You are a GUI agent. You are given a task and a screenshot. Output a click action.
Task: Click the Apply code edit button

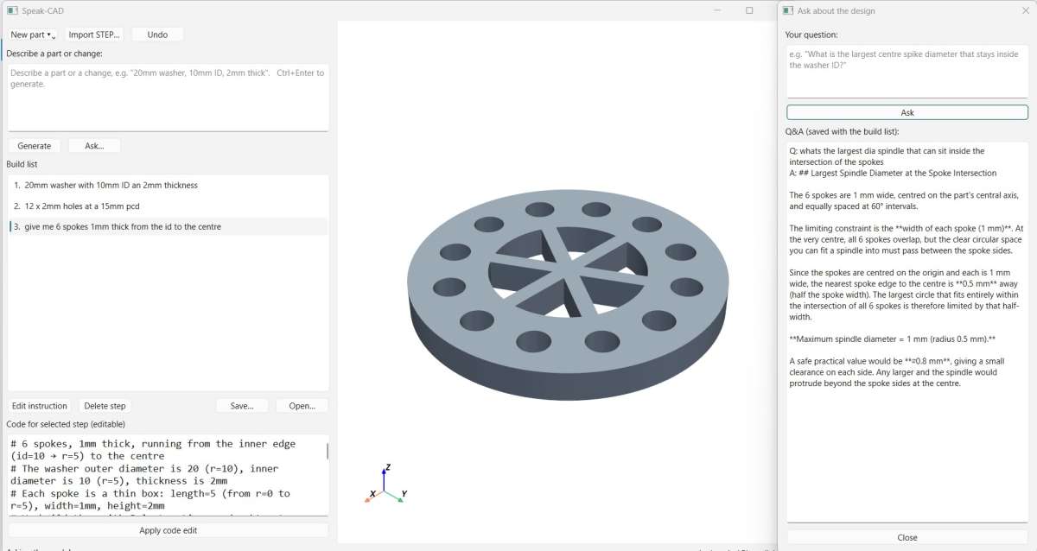coord(168,530)
